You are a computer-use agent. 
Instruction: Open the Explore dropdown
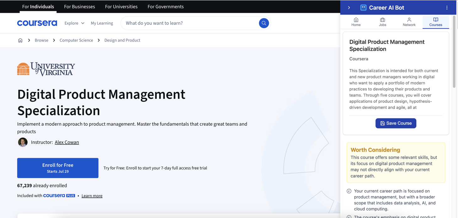[x=74, y=23]
